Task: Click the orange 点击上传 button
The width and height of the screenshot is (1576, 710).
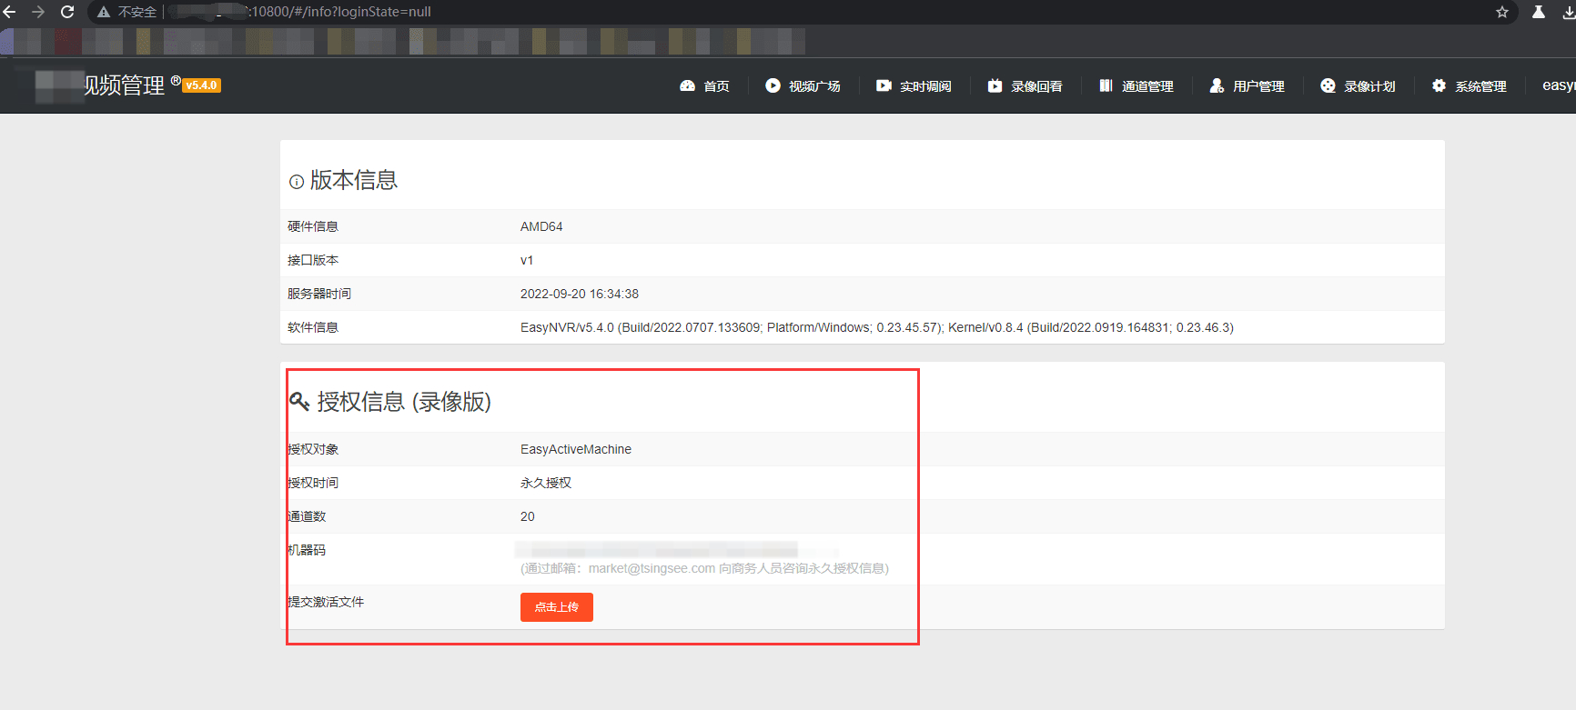Action: point(557,607)
